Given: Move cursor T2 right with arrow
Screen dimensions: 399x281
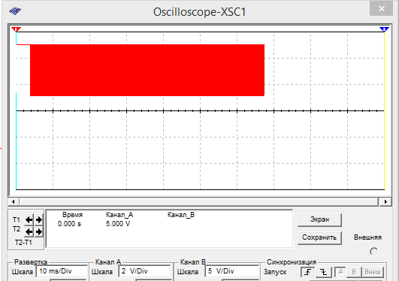Looking at the screenshot, I should 38,231.
